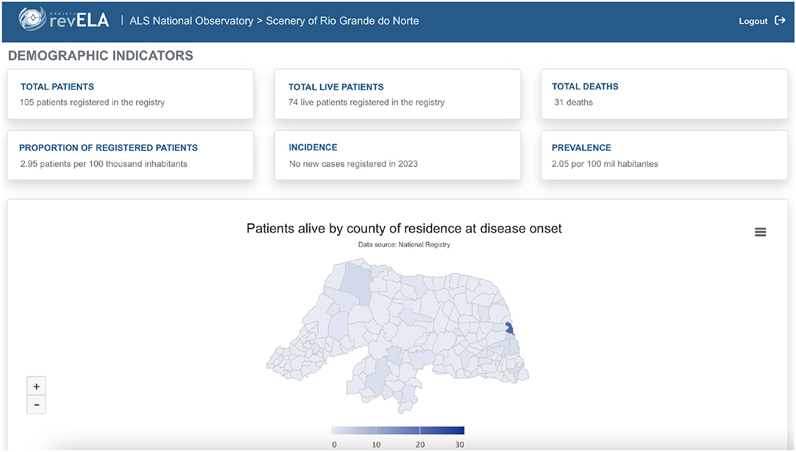Click legend value 0
The width and height of the screenshot is (796, 452).
[334, 445]
